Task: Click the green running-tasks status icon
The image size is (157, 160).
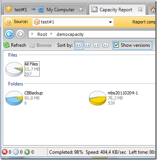Action: pos(27,152)
